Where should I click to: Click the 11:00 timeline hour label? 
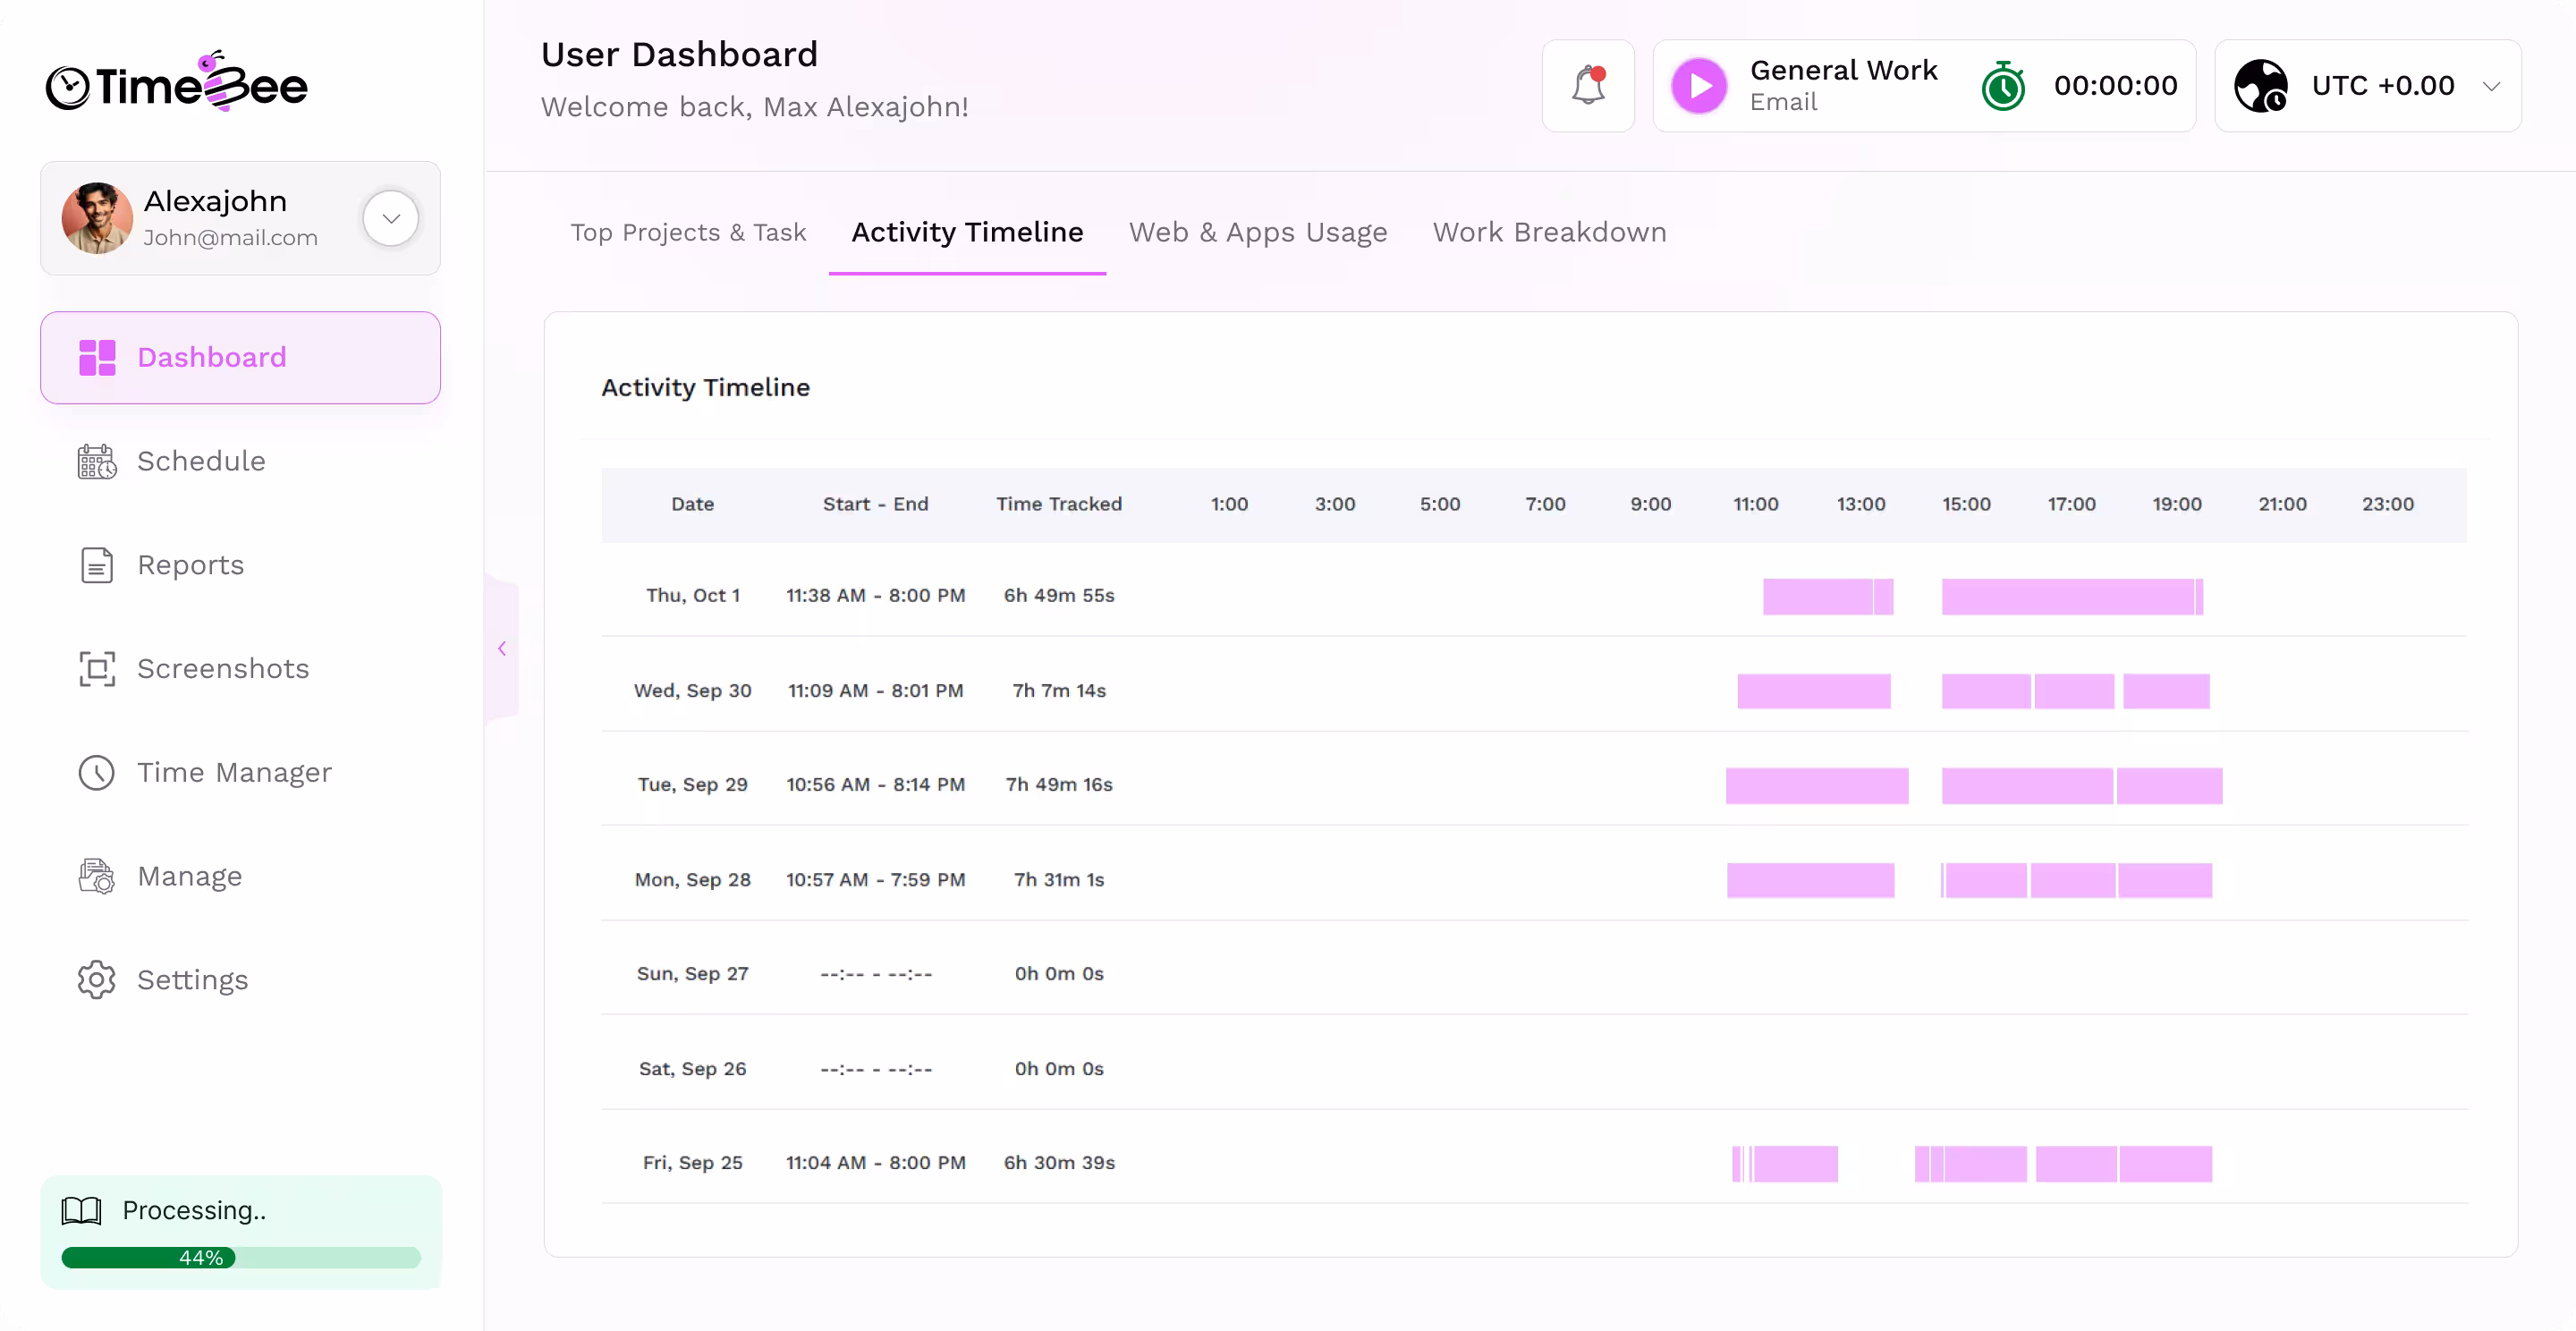coord(1755,504)
